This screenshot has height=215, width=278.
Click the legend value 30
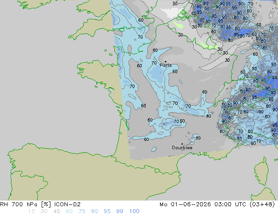pyautogui.click(x=44, y=211)
